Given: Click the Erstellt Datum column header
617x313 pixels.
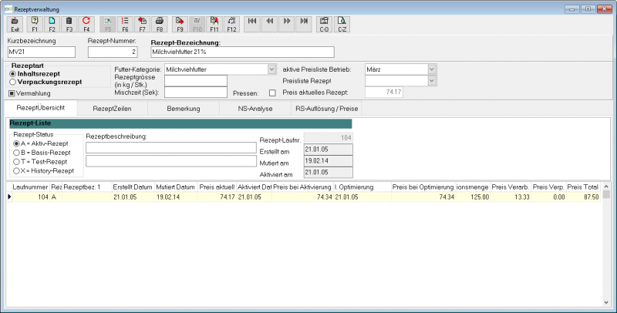Looking at the screenshot, I should [x=133, y=187].
